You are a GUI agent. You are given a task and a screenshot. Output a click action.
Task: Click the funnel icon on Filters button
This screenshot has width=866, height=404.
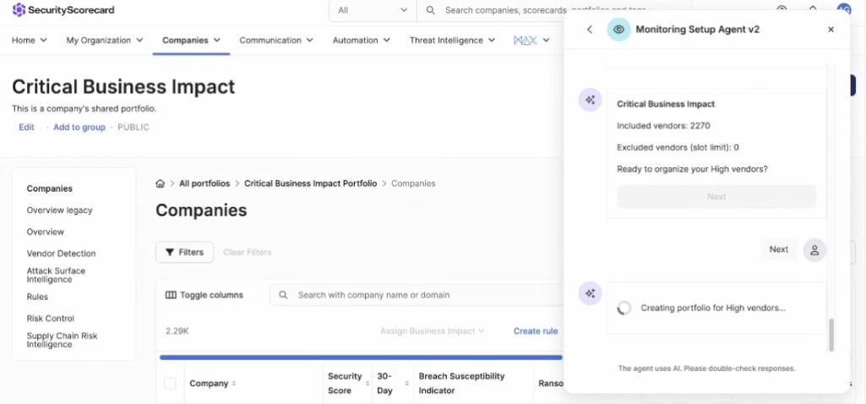pyautogui.click(x=170, y=253)
